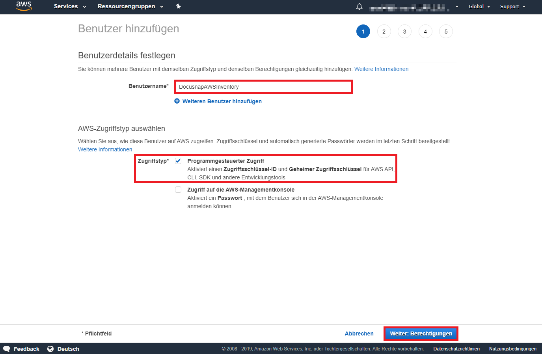Screen dimensions: 542x354
Task: Jump to wizard step 3
Action: pyautogui.click(x=404, y=32)
